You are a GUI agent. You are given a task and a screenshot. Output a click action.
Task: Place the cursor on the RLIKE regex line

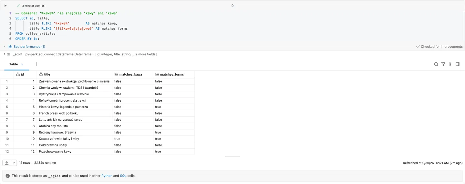(78, 29)
